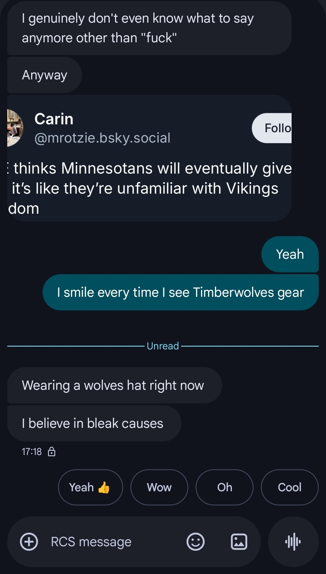Send the "Wow" smart reply
The height and width of the screenshot is (574, 326).
[x=159, y=487]
